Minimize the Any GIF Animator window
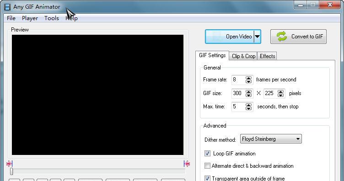The image size is (344, 181). click(301, 5)
